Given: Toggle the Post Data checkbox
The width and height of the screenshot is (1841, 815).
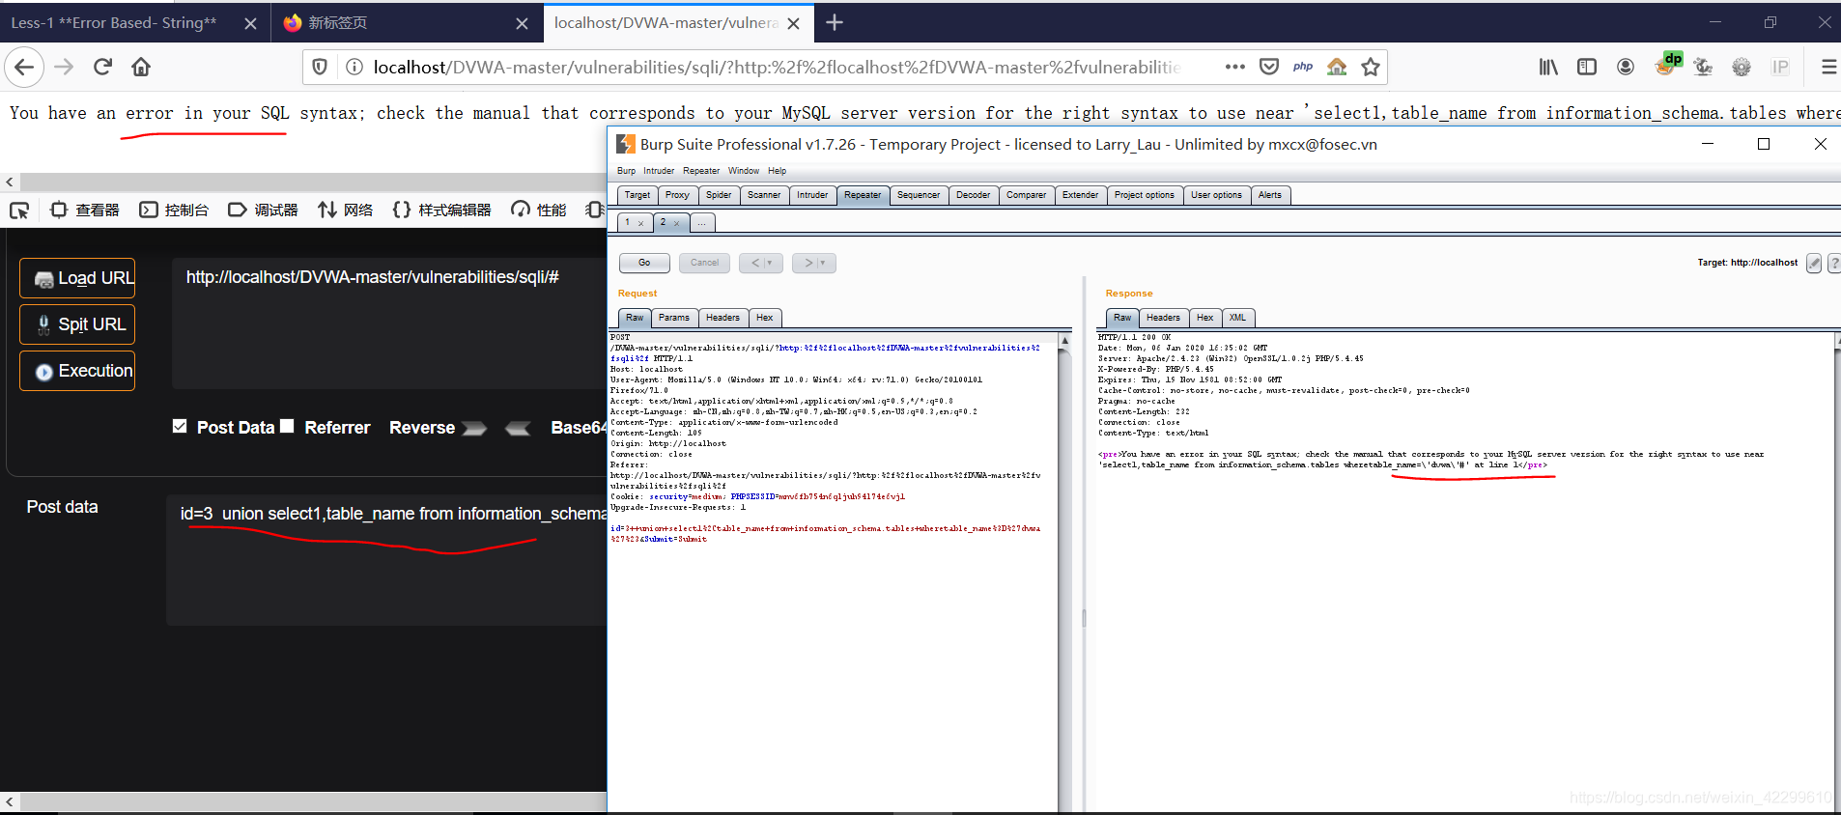Looking at the screenshot, I should pyautogui.click(x=180, y=426).
